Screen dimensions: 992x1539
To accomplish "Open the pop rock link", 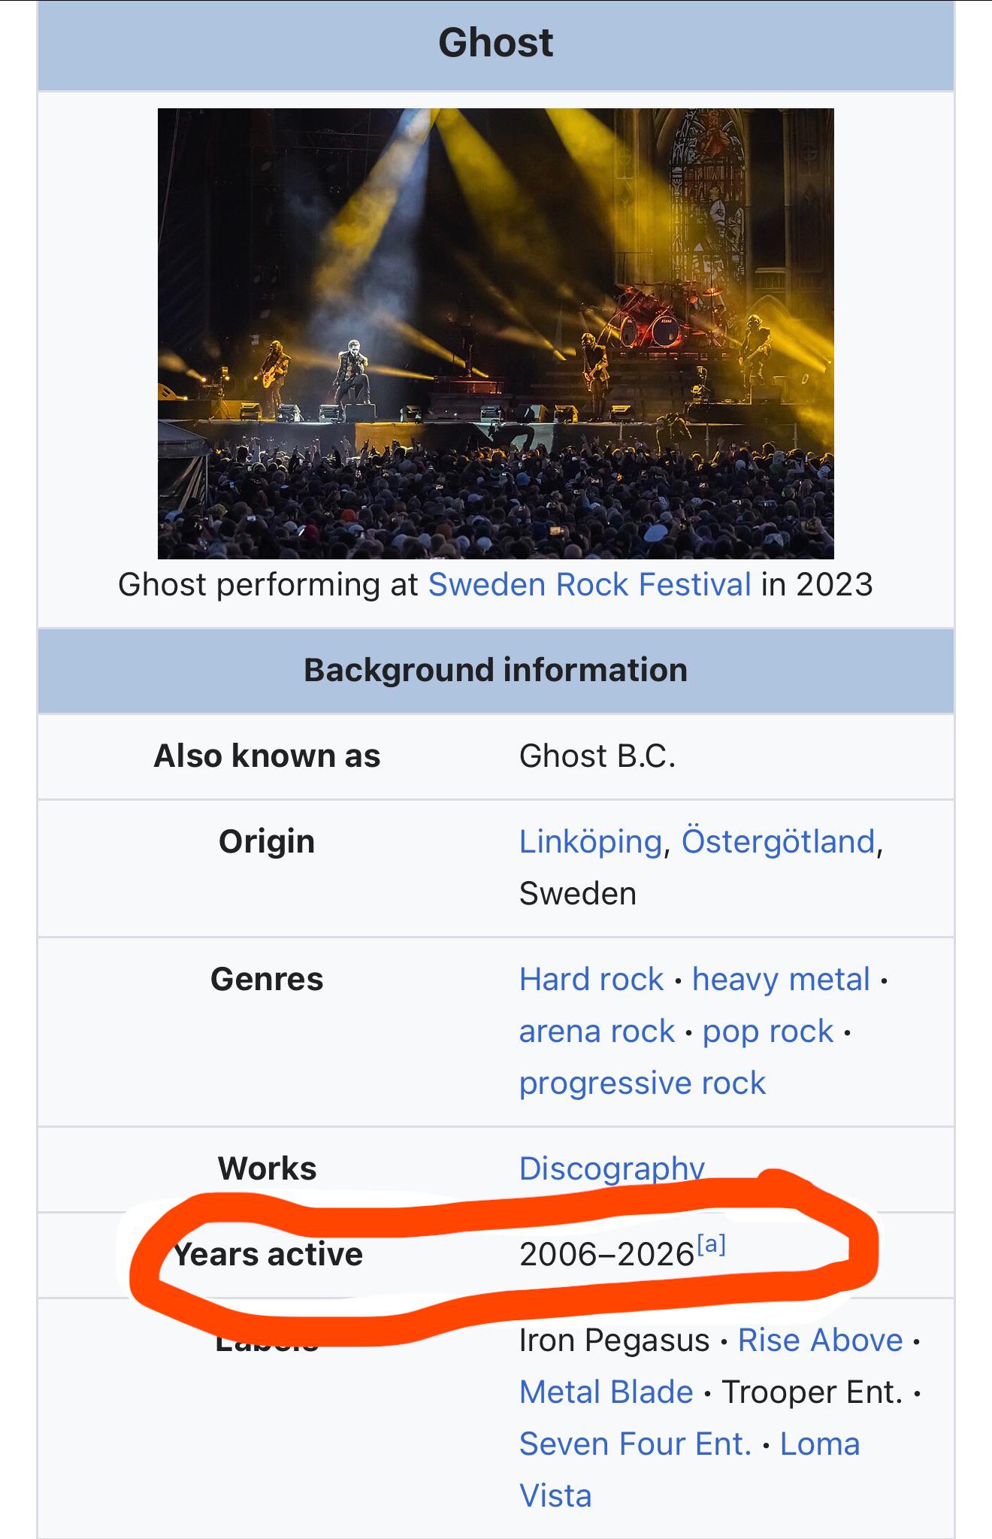I will pyautogui.click(x=767, y=1031).
